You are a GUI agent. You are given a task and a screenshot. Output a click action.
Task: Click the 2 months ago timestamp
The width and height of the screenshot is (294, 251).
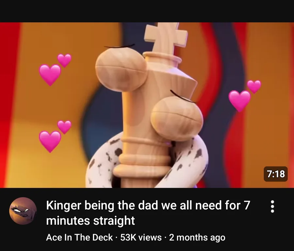197,237
